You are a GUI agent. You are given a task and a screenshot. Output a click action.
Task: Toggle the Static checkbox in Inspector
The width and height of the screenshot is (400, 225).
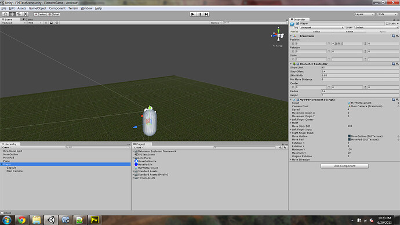(387, 23)
